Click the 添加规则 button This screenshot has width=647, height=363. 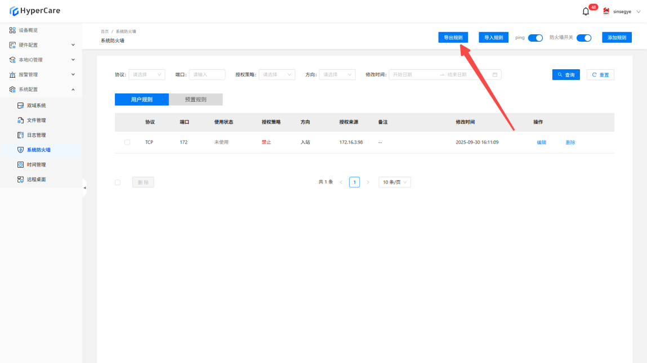pos(617,38)
